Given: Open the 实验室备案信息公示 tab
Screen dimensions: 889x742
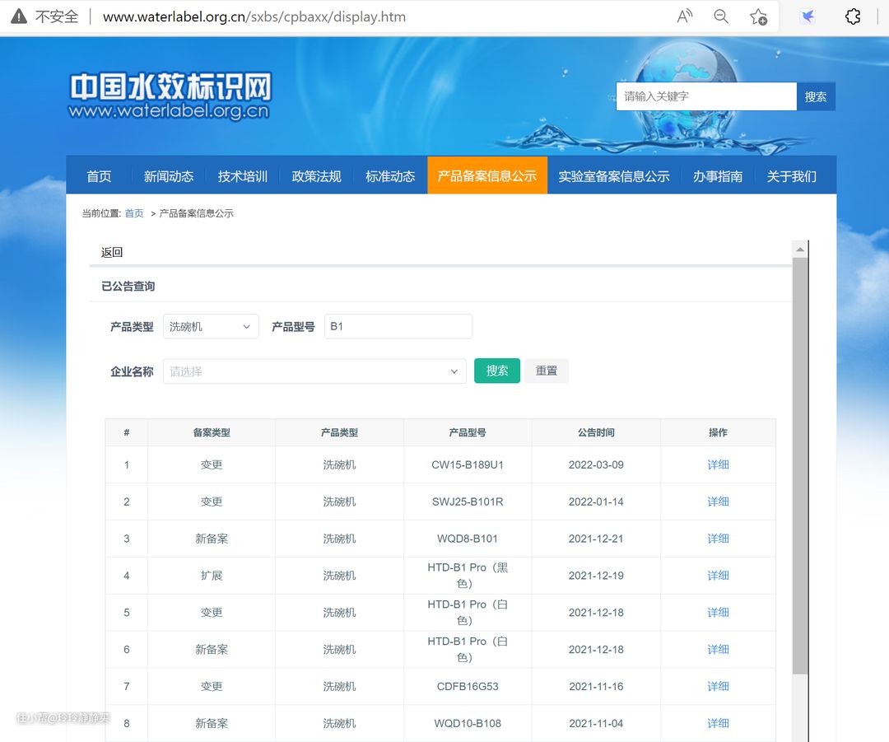Looking at the screenshot, I should tap(613, 176).
